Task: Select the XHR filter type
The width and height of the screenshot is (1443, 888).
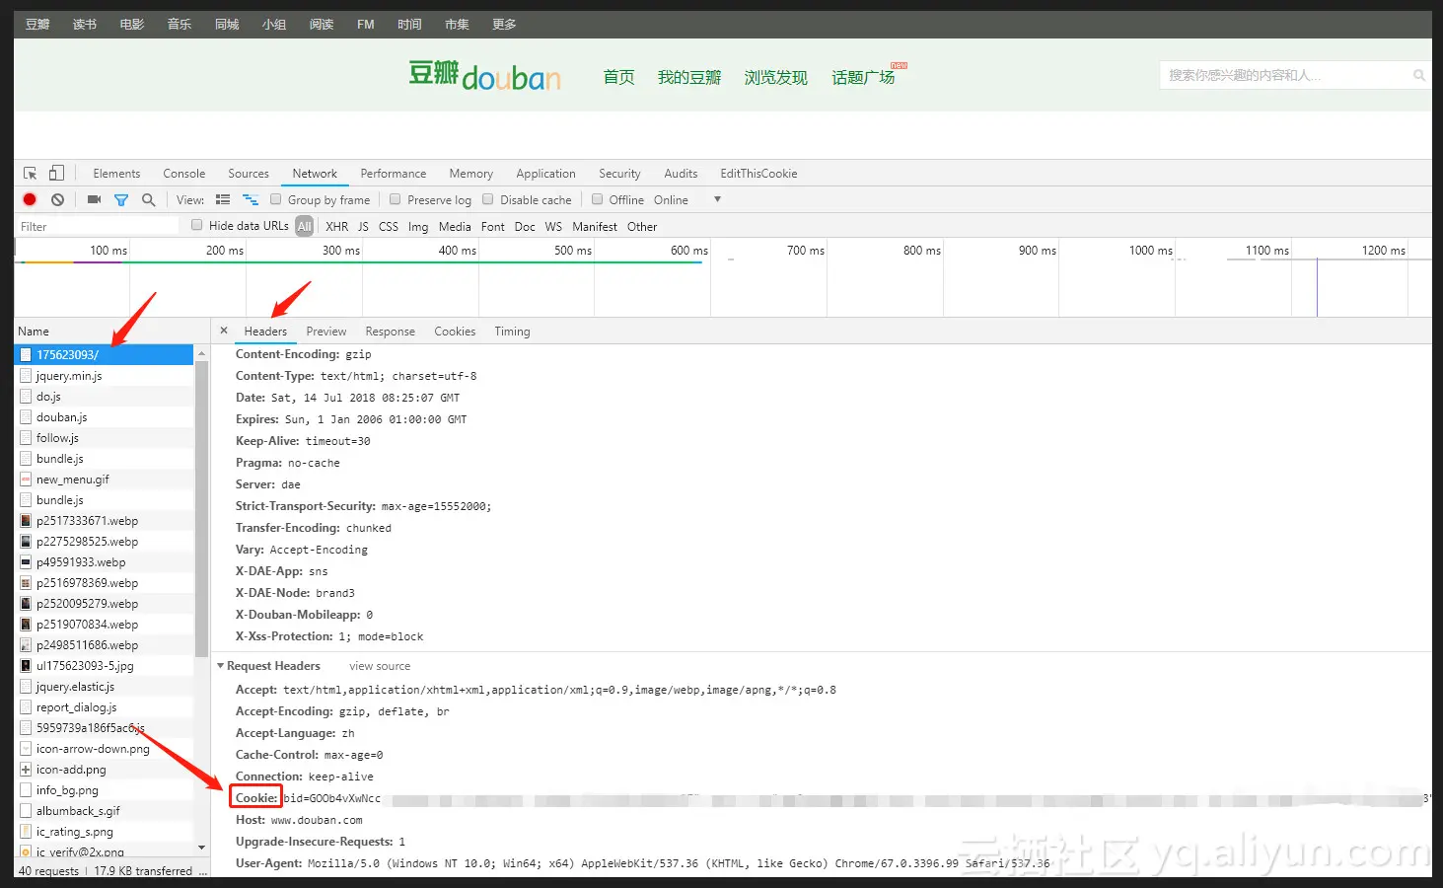Action: tap(337, 226)
